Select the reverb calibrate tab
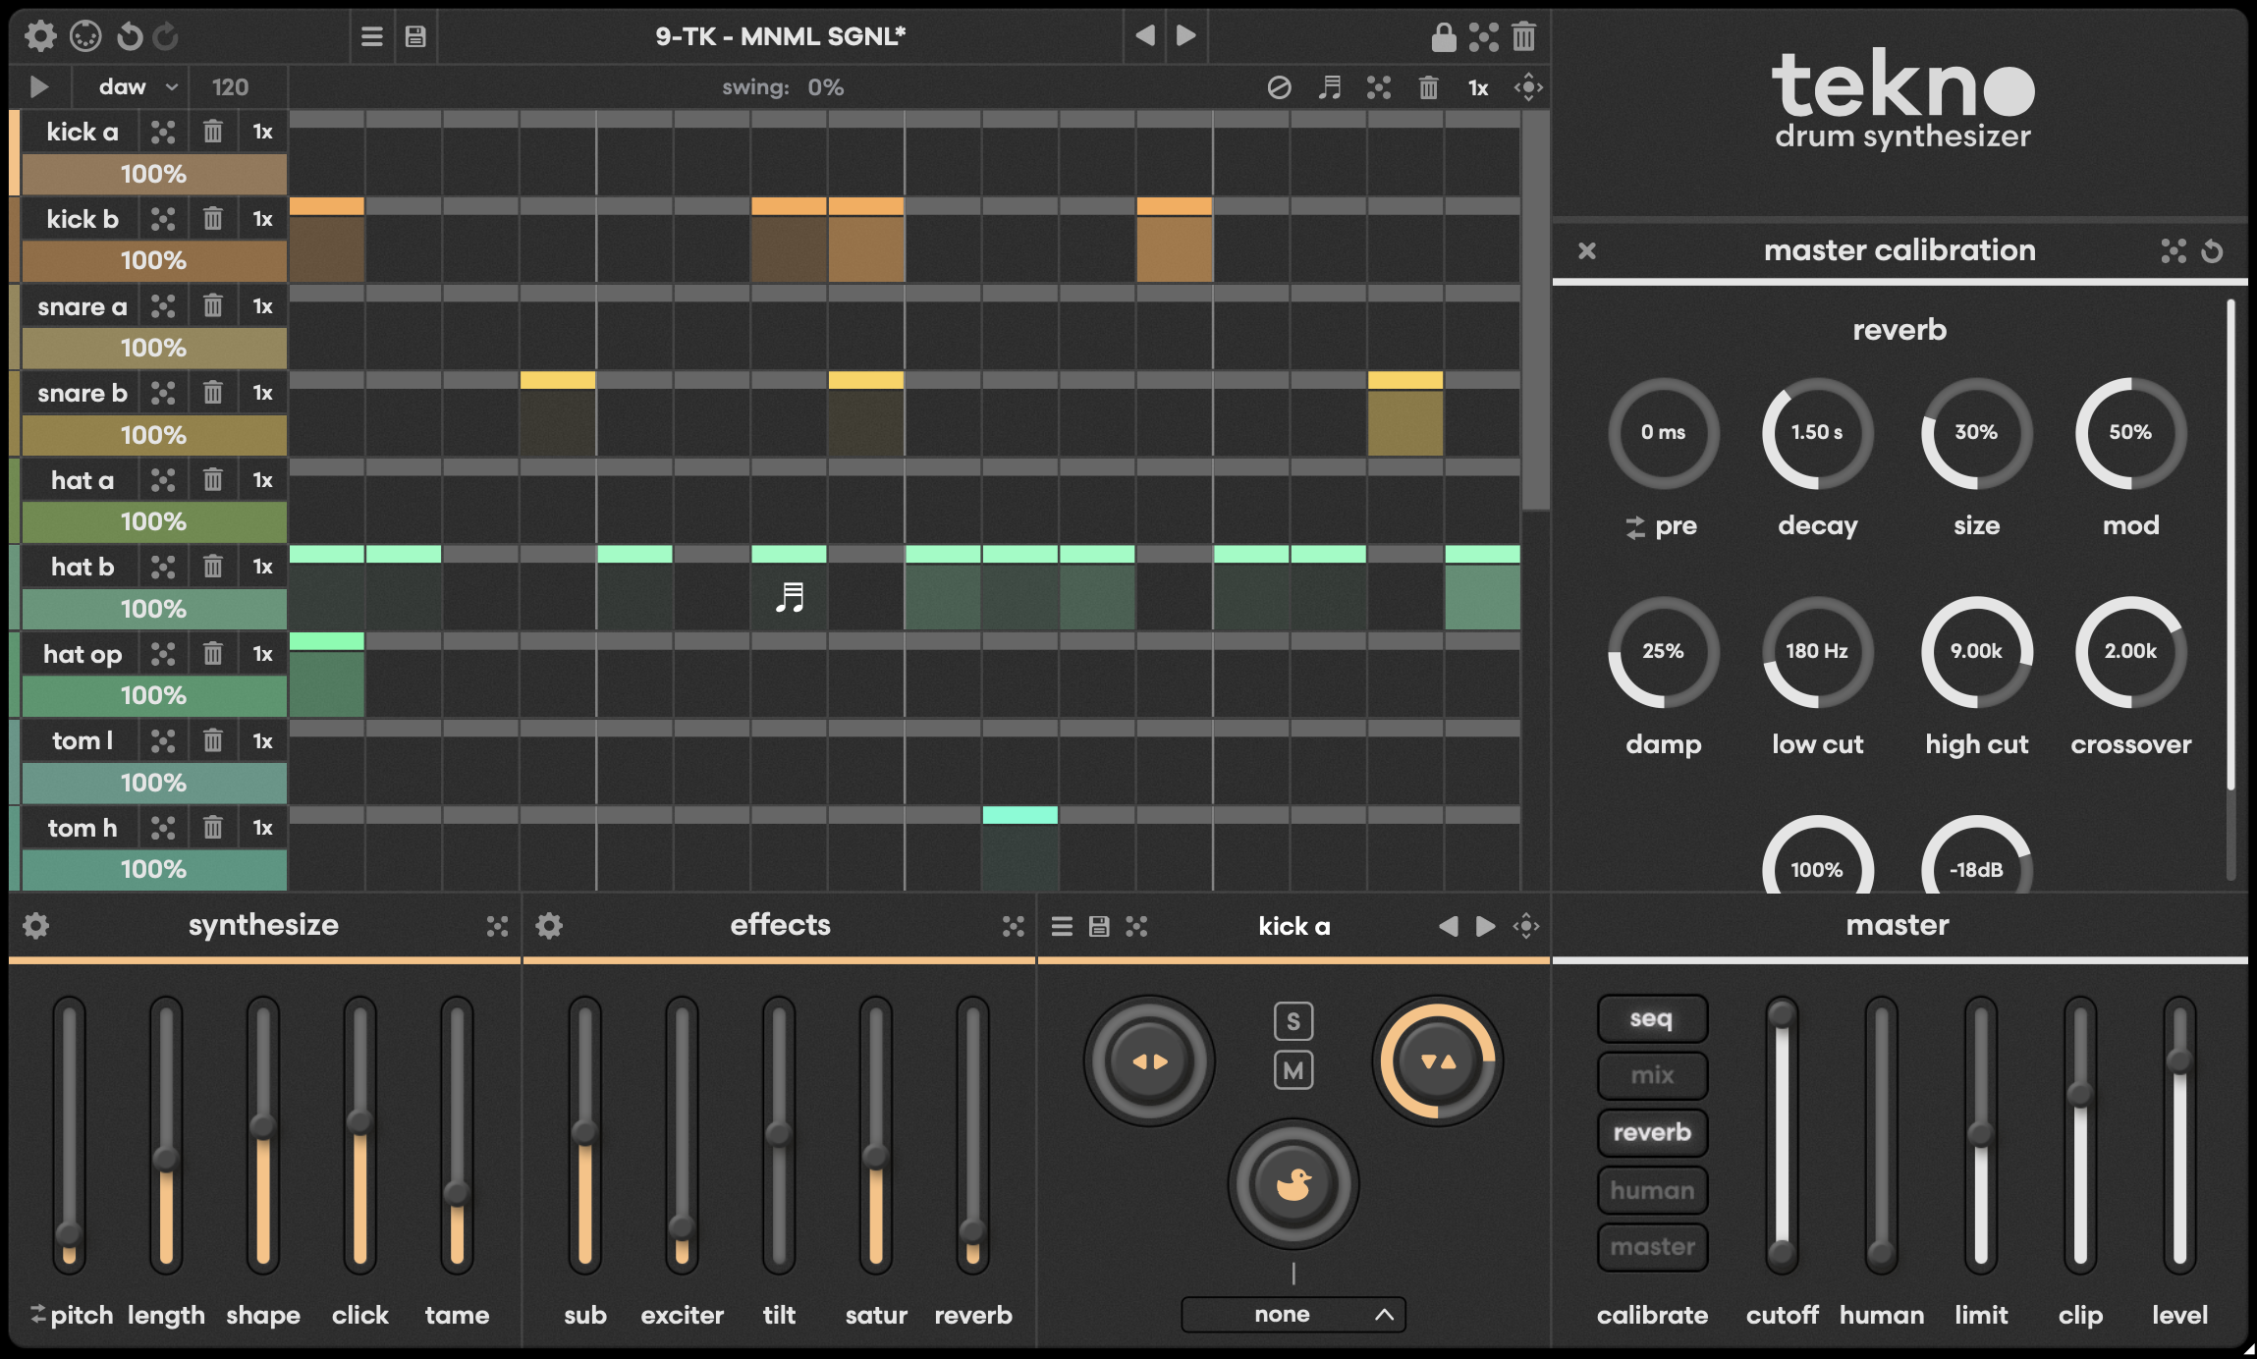Viewport: 2257px width, 1359px height. click(1652, 1132)
